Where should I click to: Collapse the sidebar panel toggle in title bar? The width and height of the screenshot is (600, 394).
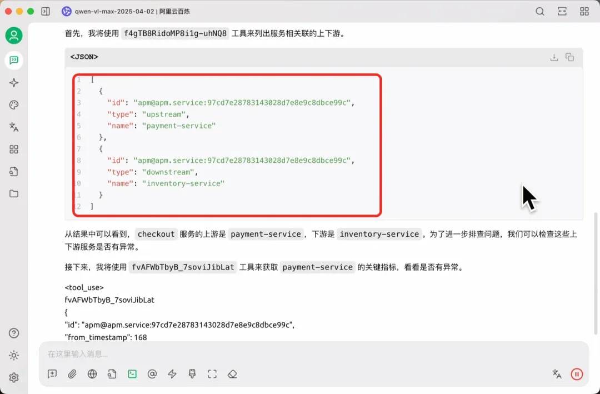click(x=46, y=11)
